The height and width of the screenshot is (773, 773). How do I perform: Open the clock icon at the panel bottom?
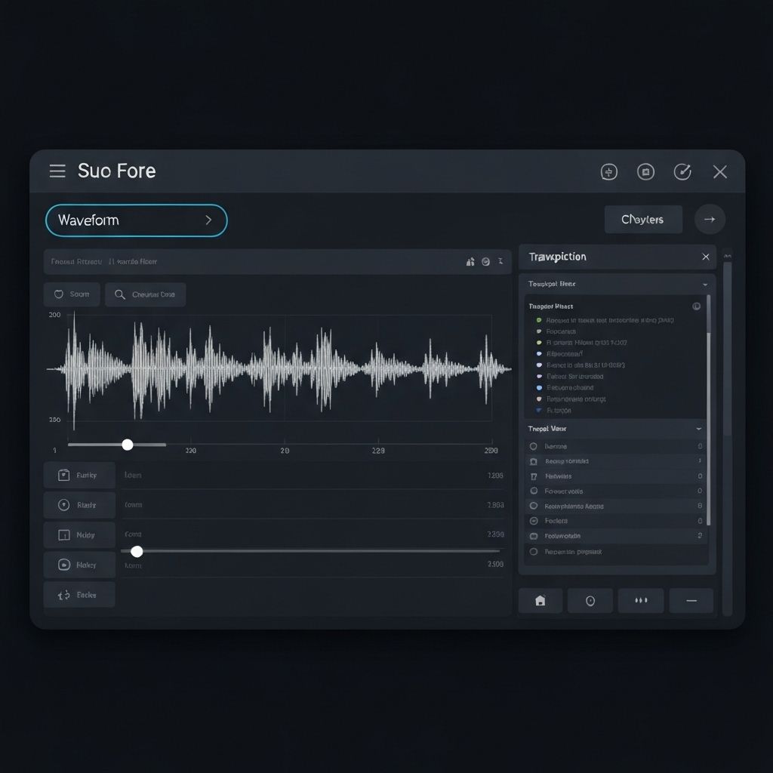590,600
